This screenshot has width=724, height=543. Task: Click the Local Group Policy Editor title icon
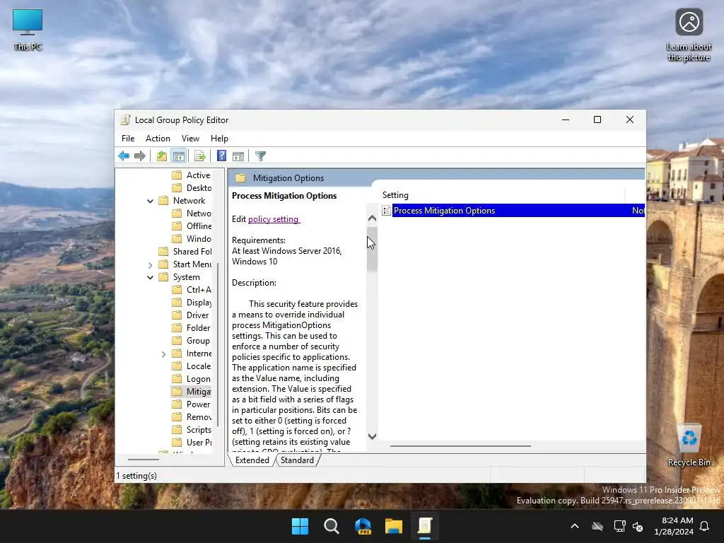pyautogui.click(x=124, y=120)
